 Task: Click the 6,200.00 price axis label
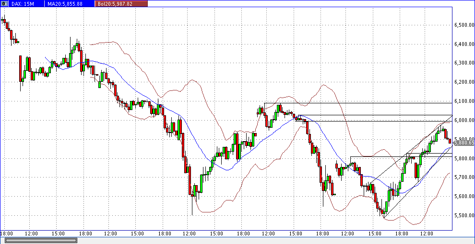(464, 82)
